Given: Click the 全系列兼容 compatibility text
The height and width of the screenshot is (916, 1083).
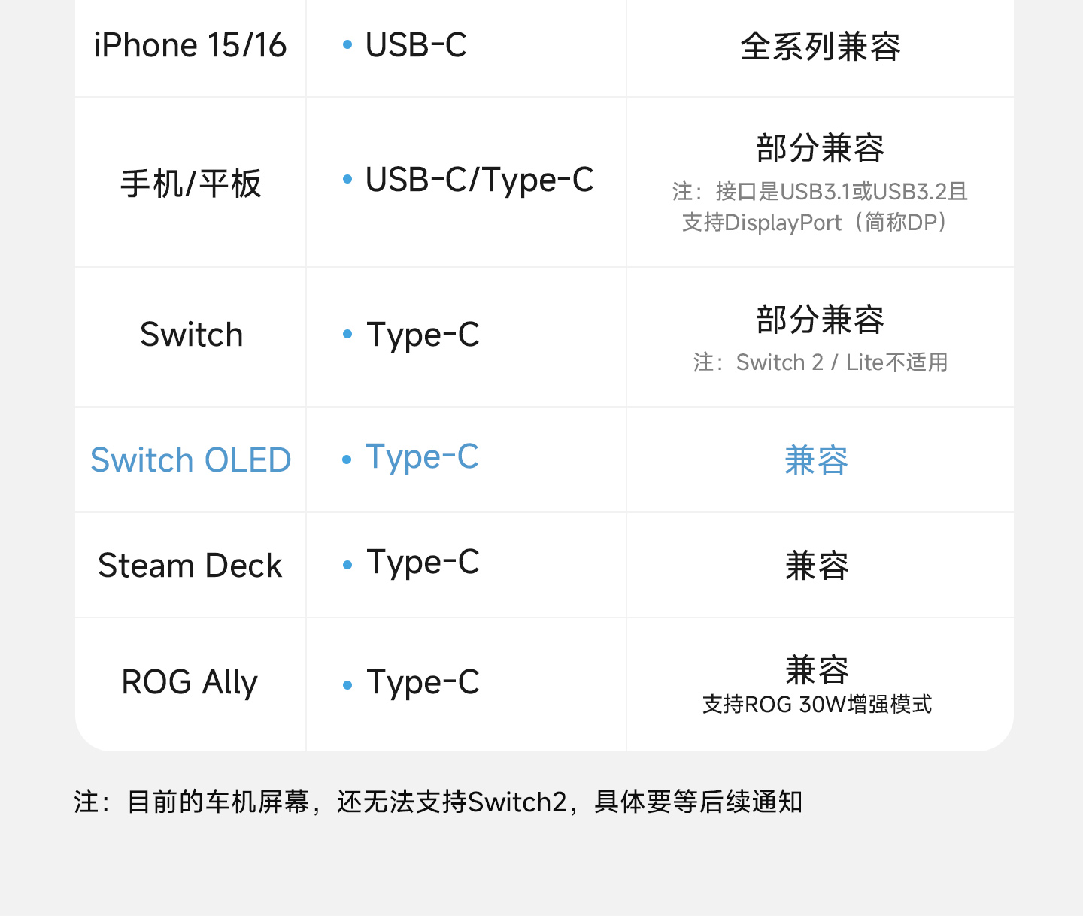Looking at the screenshot, I should click(820, 47).
